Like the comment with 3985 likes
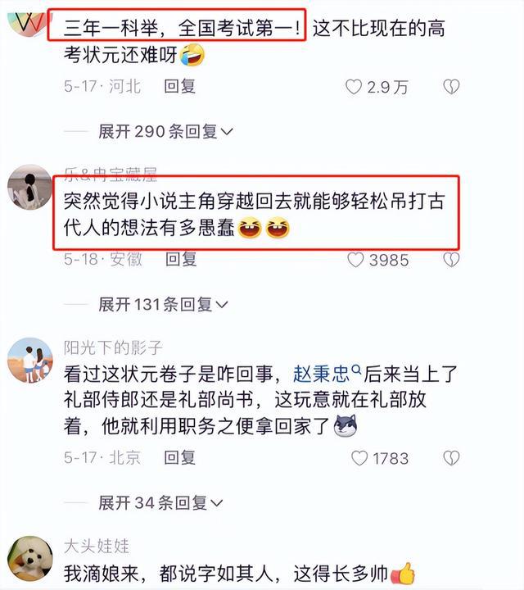524x590 pixels. tap(355, 260)
